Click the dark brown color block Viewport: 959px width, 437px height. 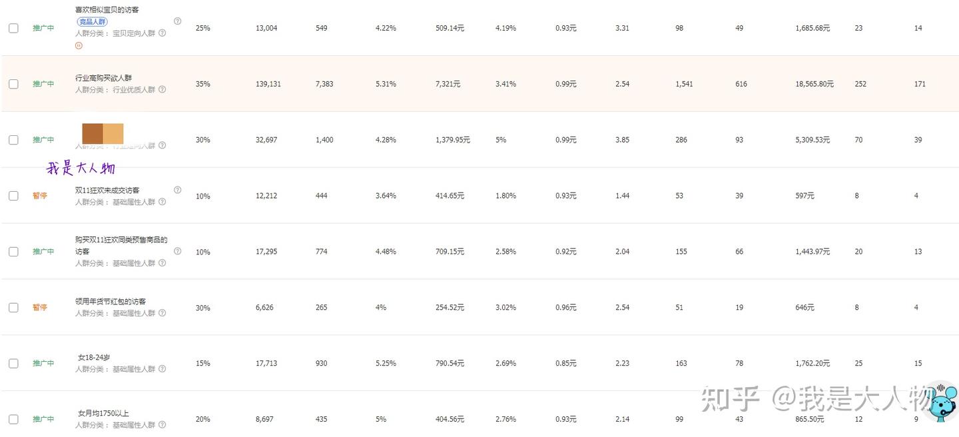pyautogui.click(x=93, y=133)
